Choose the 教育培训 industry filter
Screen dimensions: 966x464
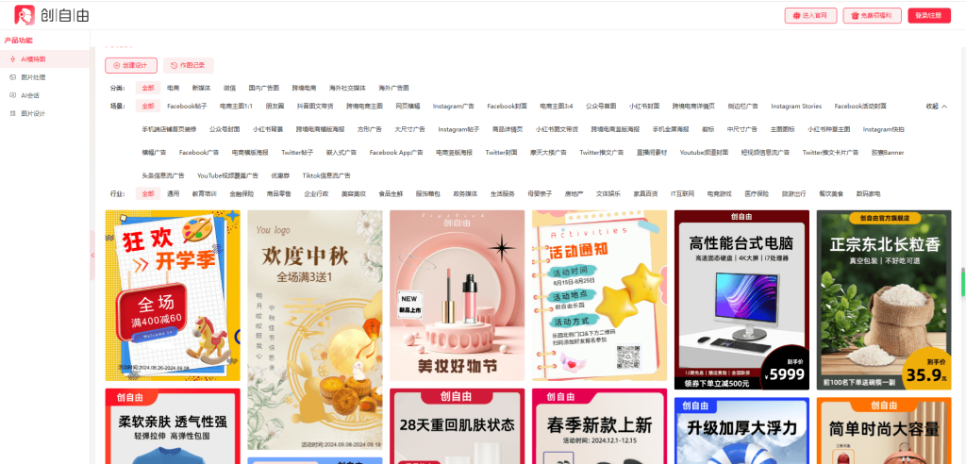[x=204, y=193]
